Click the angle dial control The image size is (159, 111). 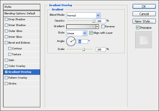(x=71, y=41)
